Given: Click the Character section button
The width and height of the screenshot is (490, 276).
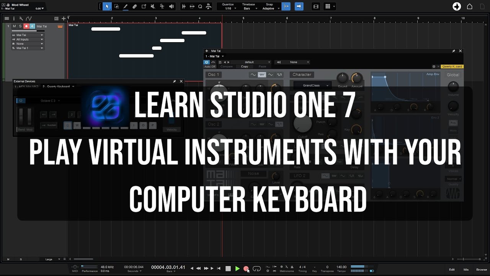Looking at the screenshot, I should click(302, 75).
